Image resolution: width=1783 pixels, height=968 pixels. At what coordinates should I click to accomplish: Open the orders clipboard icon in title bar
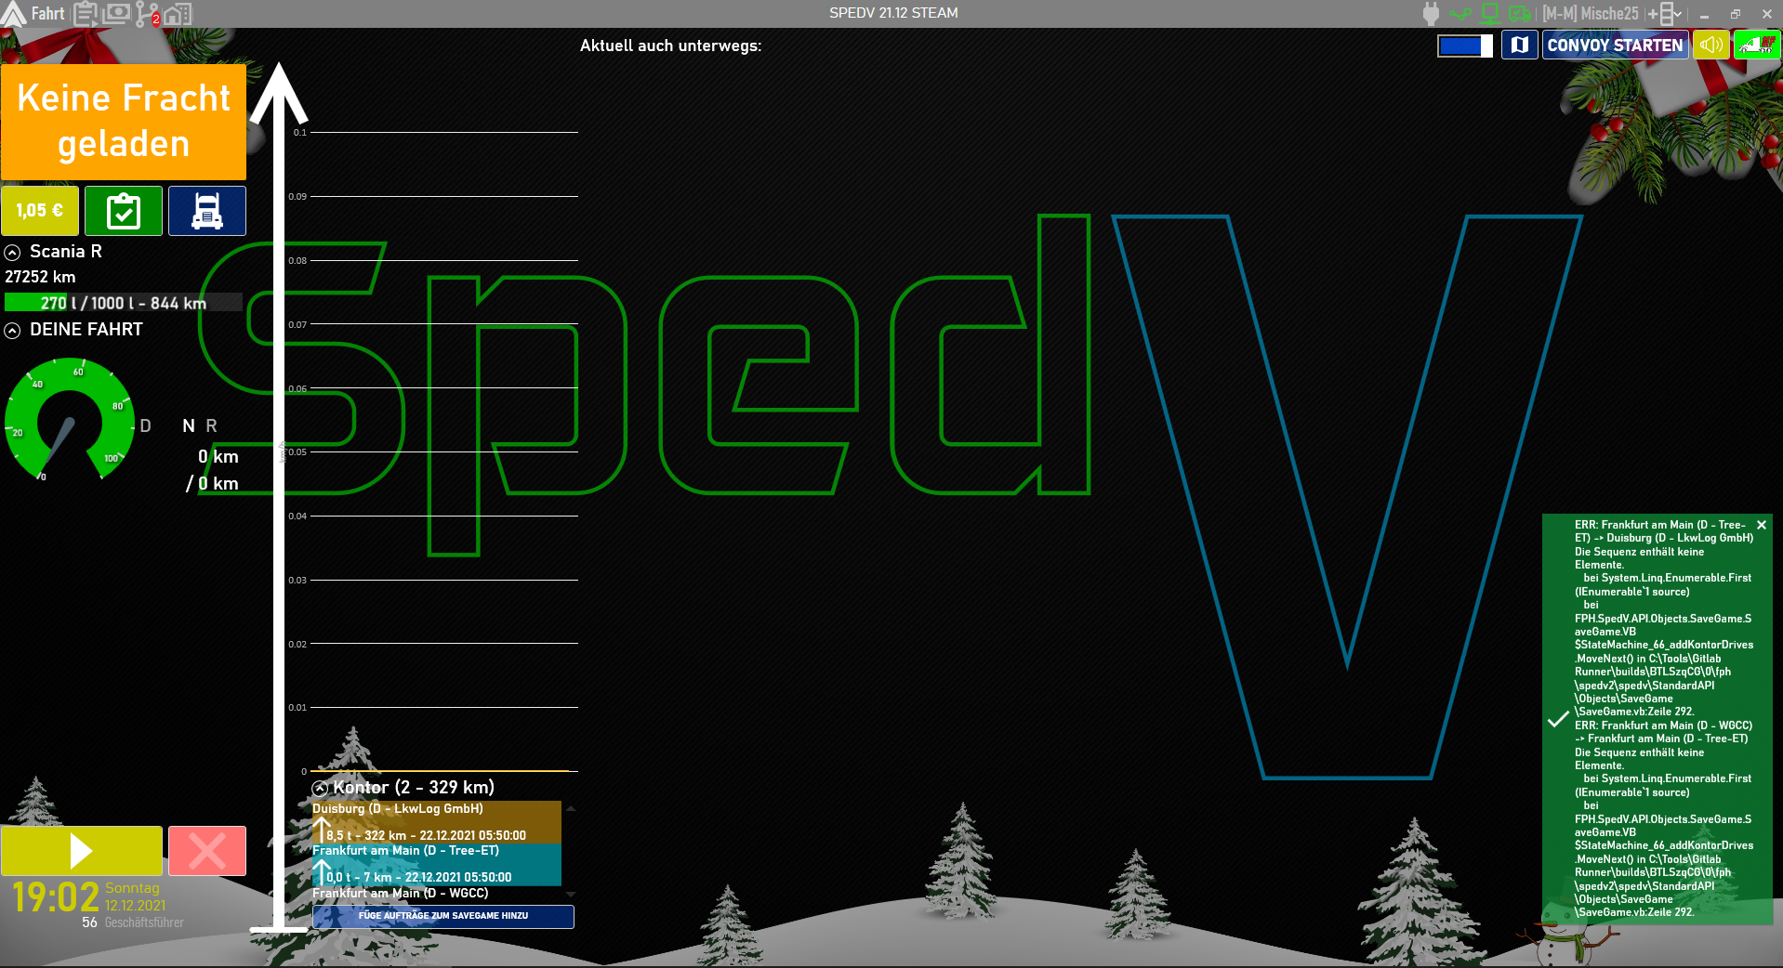[x=86, y=14]
